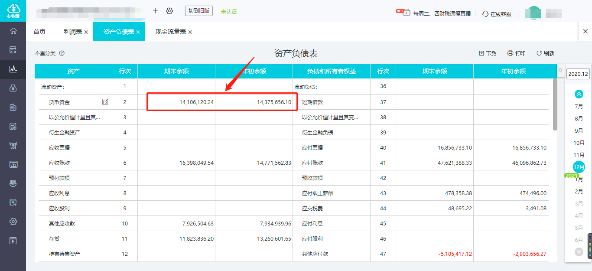
Task: Open the home icon in left sidebar
Action: pos(13,31)
